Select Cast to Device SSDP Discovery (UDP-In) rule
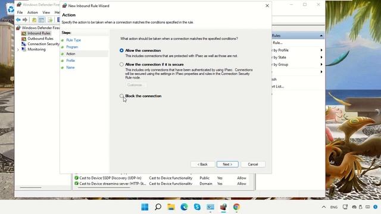Image resolution: width=381 pixels, height=214 pixels. (x=110, y=178)
